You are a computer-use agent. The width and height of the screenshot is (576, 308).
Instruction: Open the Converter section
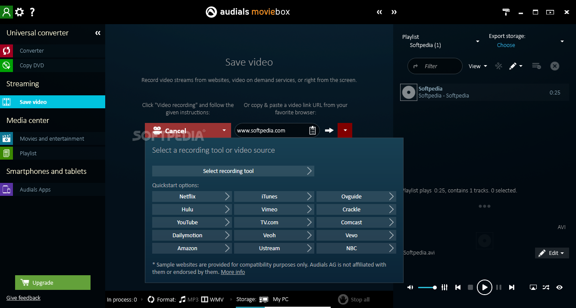tap(53, 51)
